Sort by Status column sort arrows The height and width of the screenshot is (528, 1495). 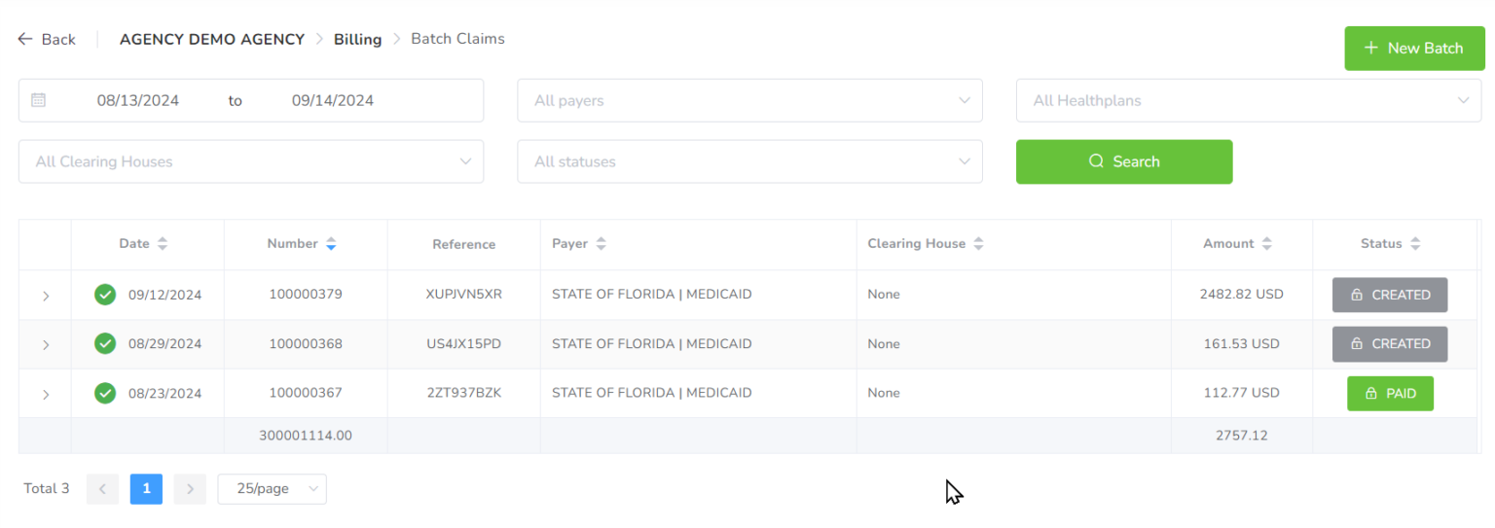coord(1415,244)
